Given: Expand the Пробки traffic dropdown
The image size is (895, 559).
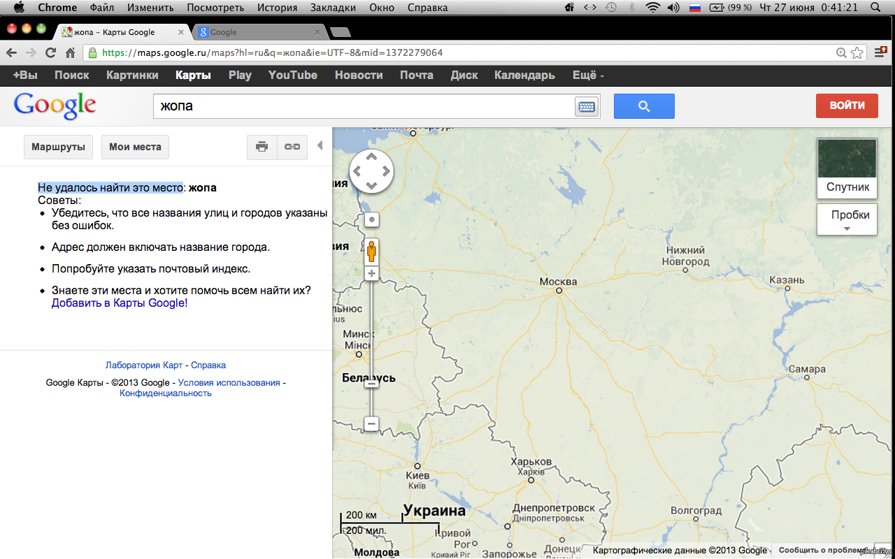Looking at the screenshot, I should tap(847, 219).
